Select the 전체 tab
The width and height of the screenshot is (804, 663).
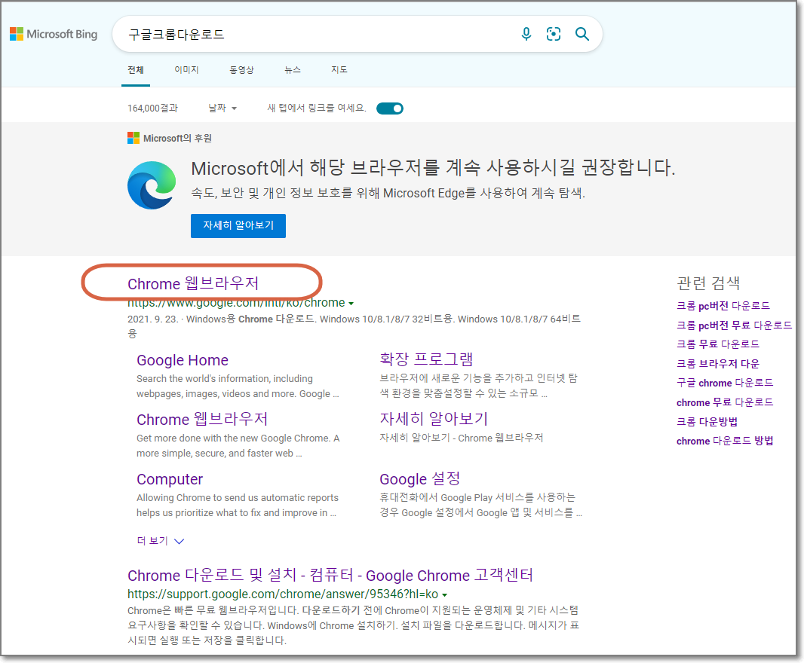(135, 69)
